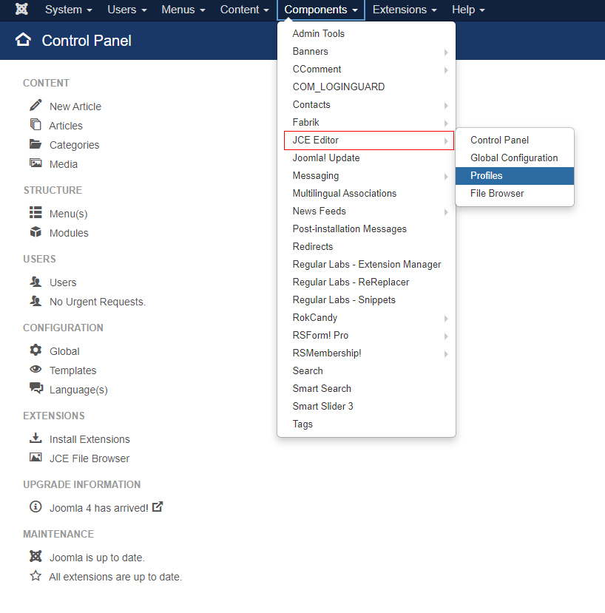Select Profiles in JCE Editor submenu
The width and height of the screenshot is (605, 613).
coord(515,176)
